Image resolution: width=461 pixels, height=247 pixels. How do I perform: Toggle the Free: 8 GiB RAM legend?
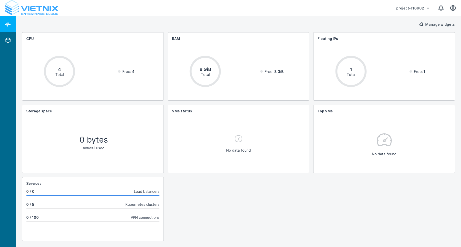click(272, 72)
